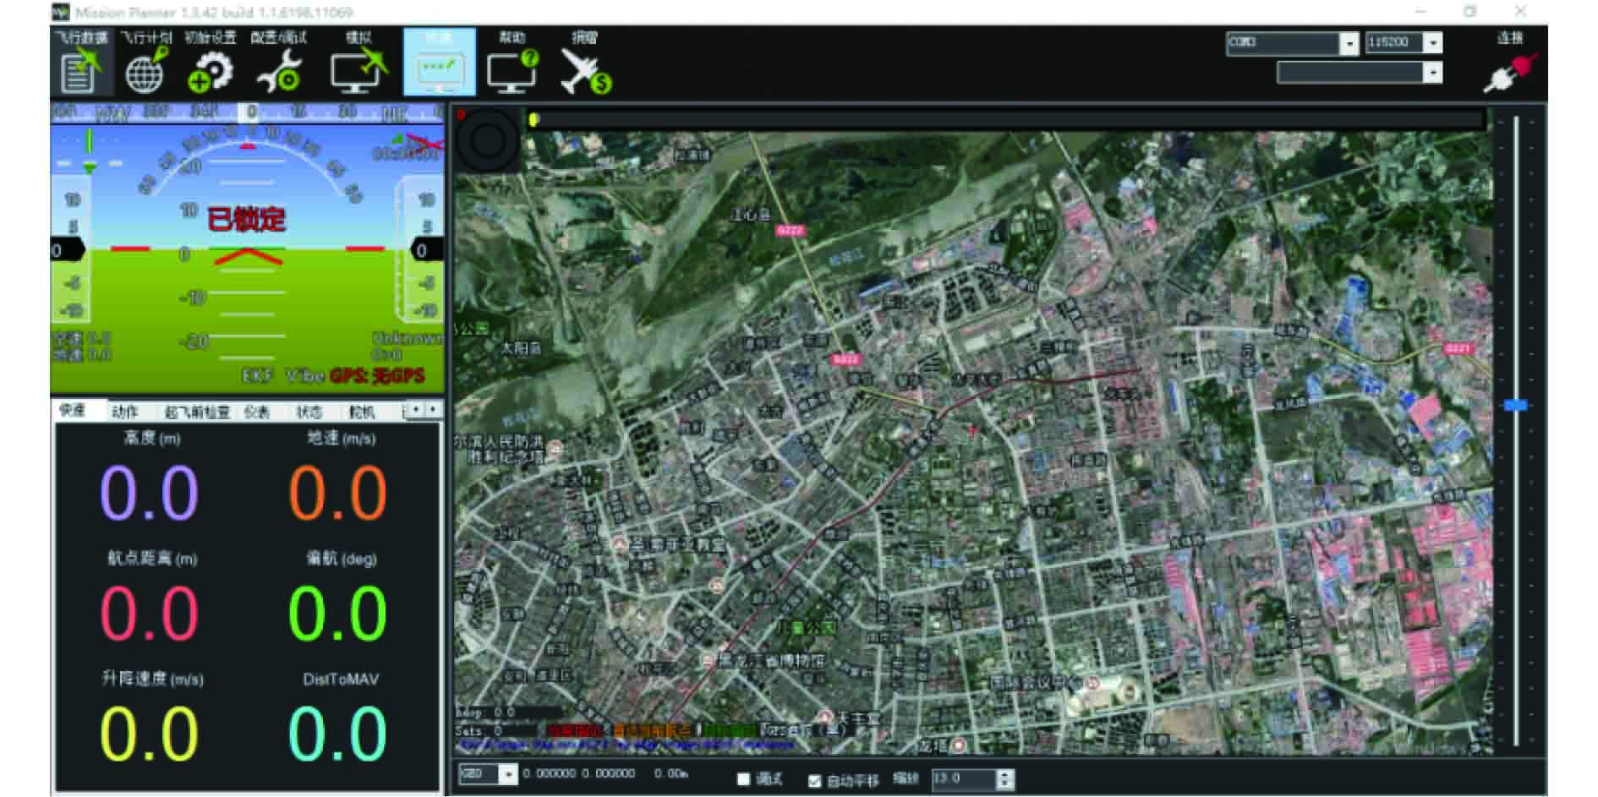This screenshot has width=1598, height=797.
Task: Expand the 115200 baud rate dropdown
Action: (1432, 43)
